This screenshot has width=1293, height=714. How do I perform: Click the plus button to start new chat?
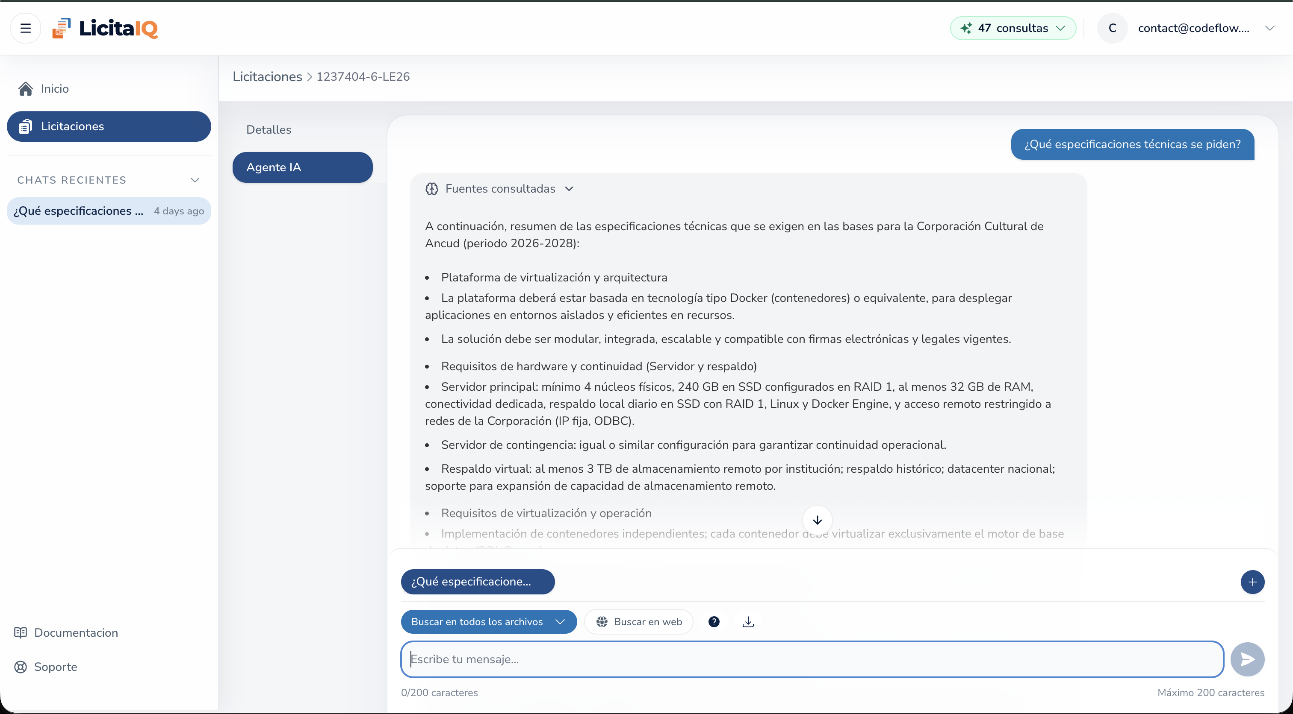[1253, 582]
